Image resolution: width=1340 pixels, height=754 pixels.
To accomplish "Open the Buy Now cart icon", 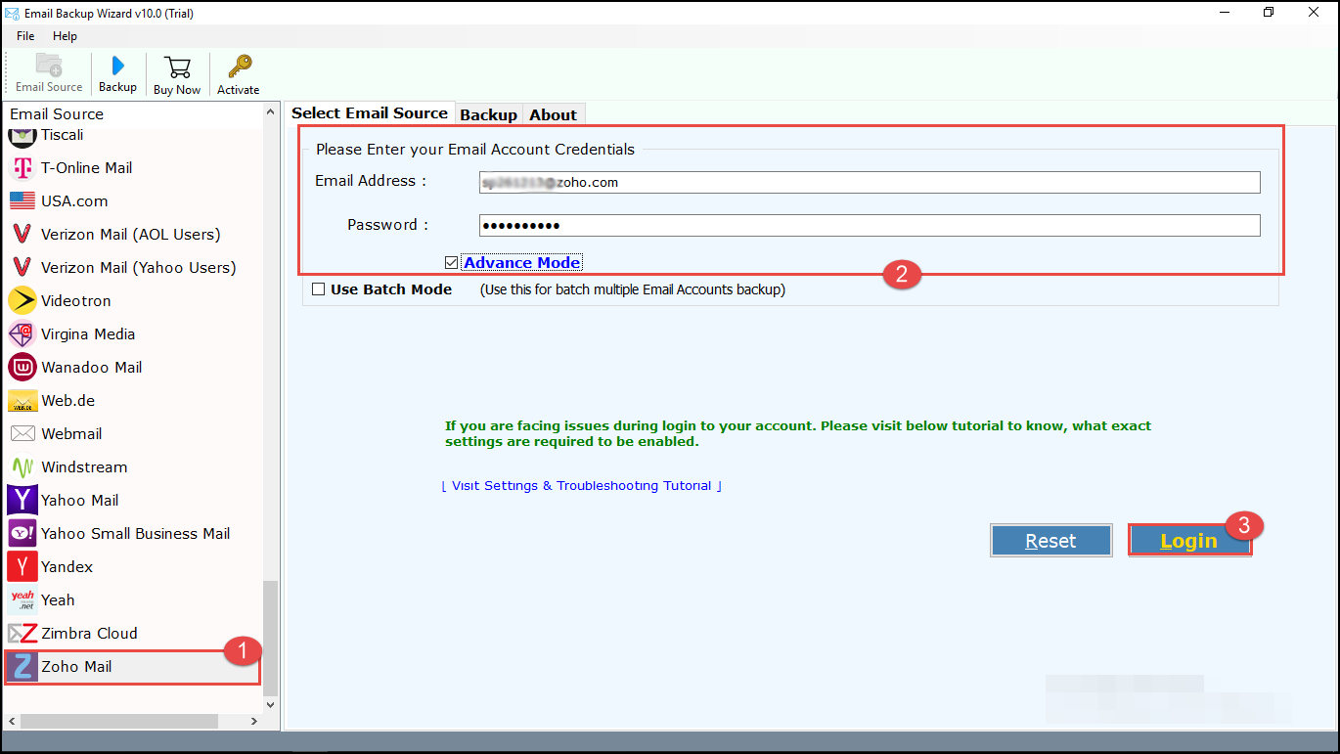I will [x=177, y=67].
